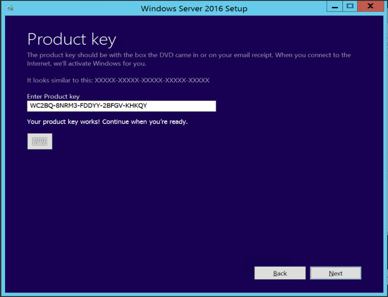Open the on-screen keyboard button
Viewport: 388px width, 297px height.
tap(40, 141)
